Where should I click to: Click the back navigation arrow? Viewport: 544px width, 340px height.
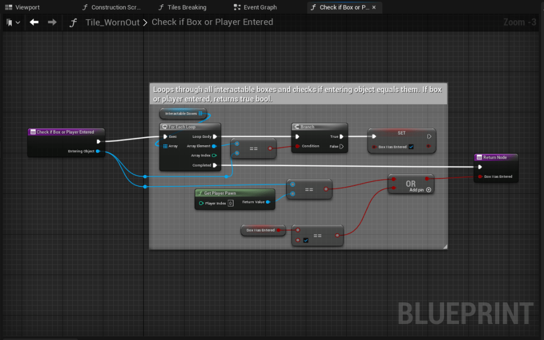pos(34,22)
